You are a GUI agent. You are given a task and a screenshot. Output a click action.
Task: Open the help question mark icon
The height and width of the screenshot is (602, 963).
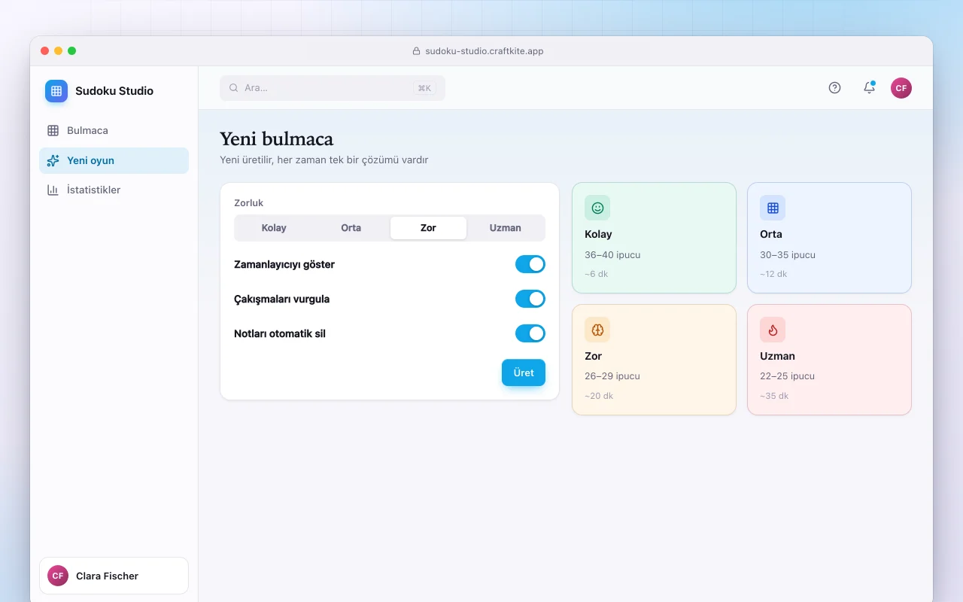[834, 88]
